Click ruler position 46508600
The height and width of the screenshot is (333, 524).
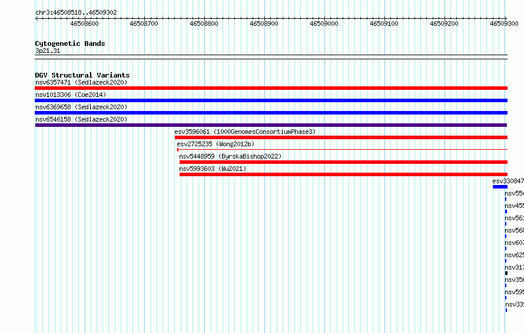(85, 23)
